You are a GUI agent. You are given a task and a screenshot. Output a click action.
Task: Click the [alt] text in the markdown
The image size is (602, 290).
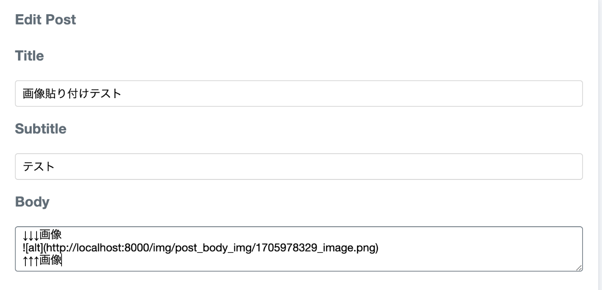[x=34, y=248]
